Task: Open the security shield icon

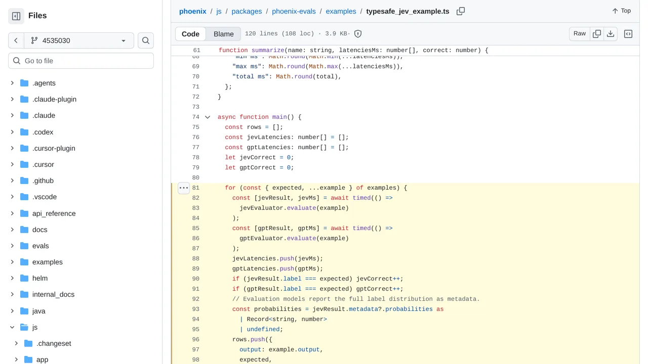Action: tap(358, 34)
